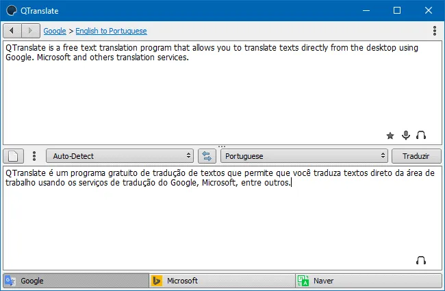Click the pane splitter dots handle
This screenshot has height=291, width=445.
[222, 147]
